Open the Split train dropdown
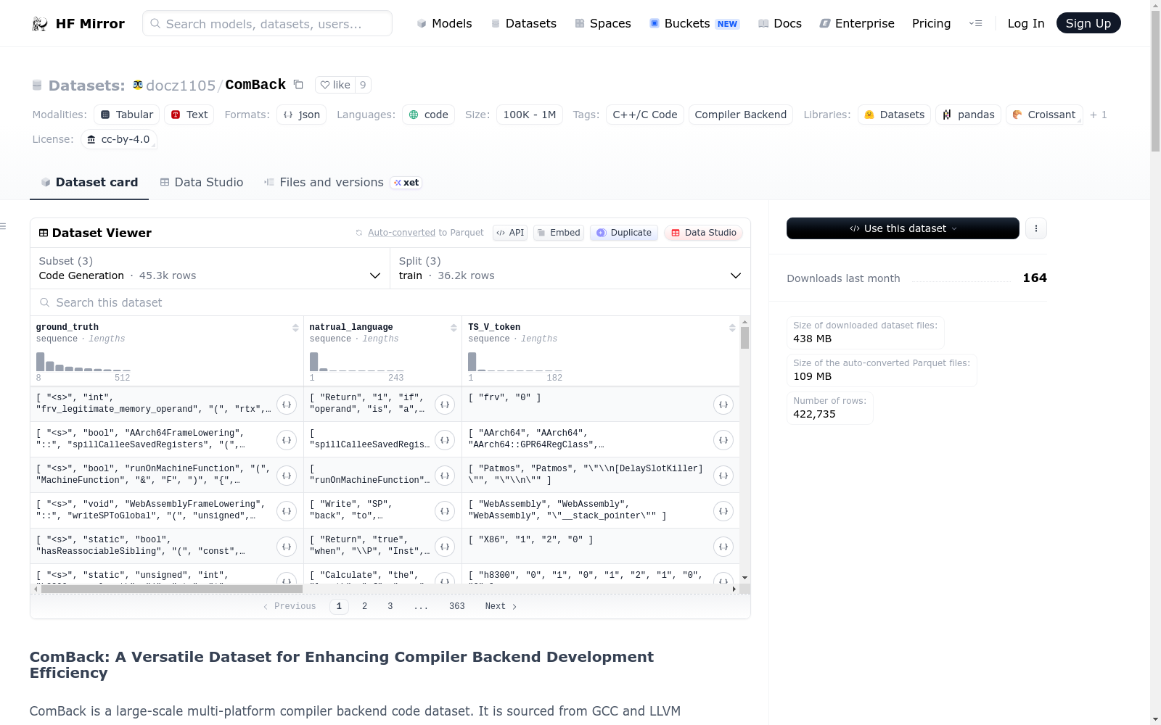Screen dimensions: 1161x725 click(x=570, y=268)
